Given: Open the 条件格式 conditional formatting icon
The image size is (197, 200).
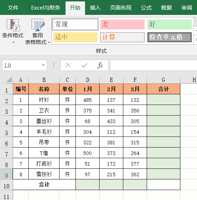Looking at the screenshot, I should pos(13,25).
